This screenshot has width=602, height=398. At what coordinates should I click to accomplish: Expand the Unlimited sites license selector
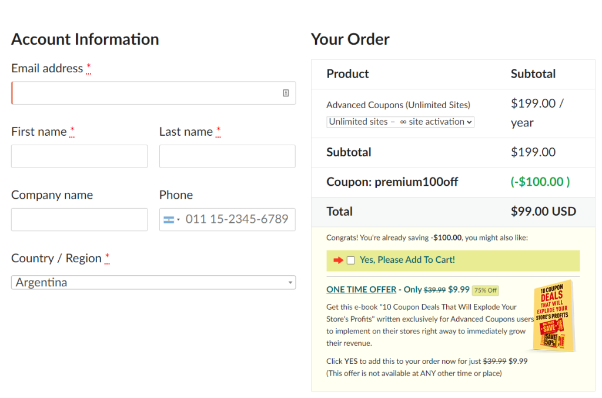400,122
